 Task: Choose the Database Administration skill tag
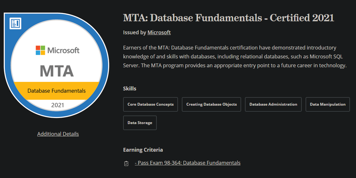273,104
